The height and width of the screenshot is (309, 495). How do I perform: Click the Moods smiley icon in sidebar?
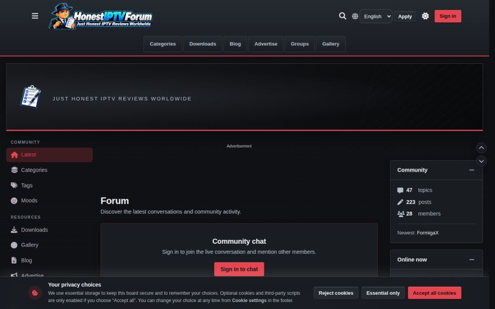pos(14,201)
